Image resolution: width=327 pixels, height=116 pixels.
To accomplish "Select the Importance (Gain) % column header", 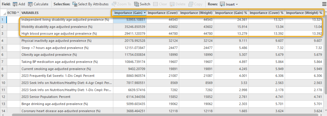I will click(231, 13).
